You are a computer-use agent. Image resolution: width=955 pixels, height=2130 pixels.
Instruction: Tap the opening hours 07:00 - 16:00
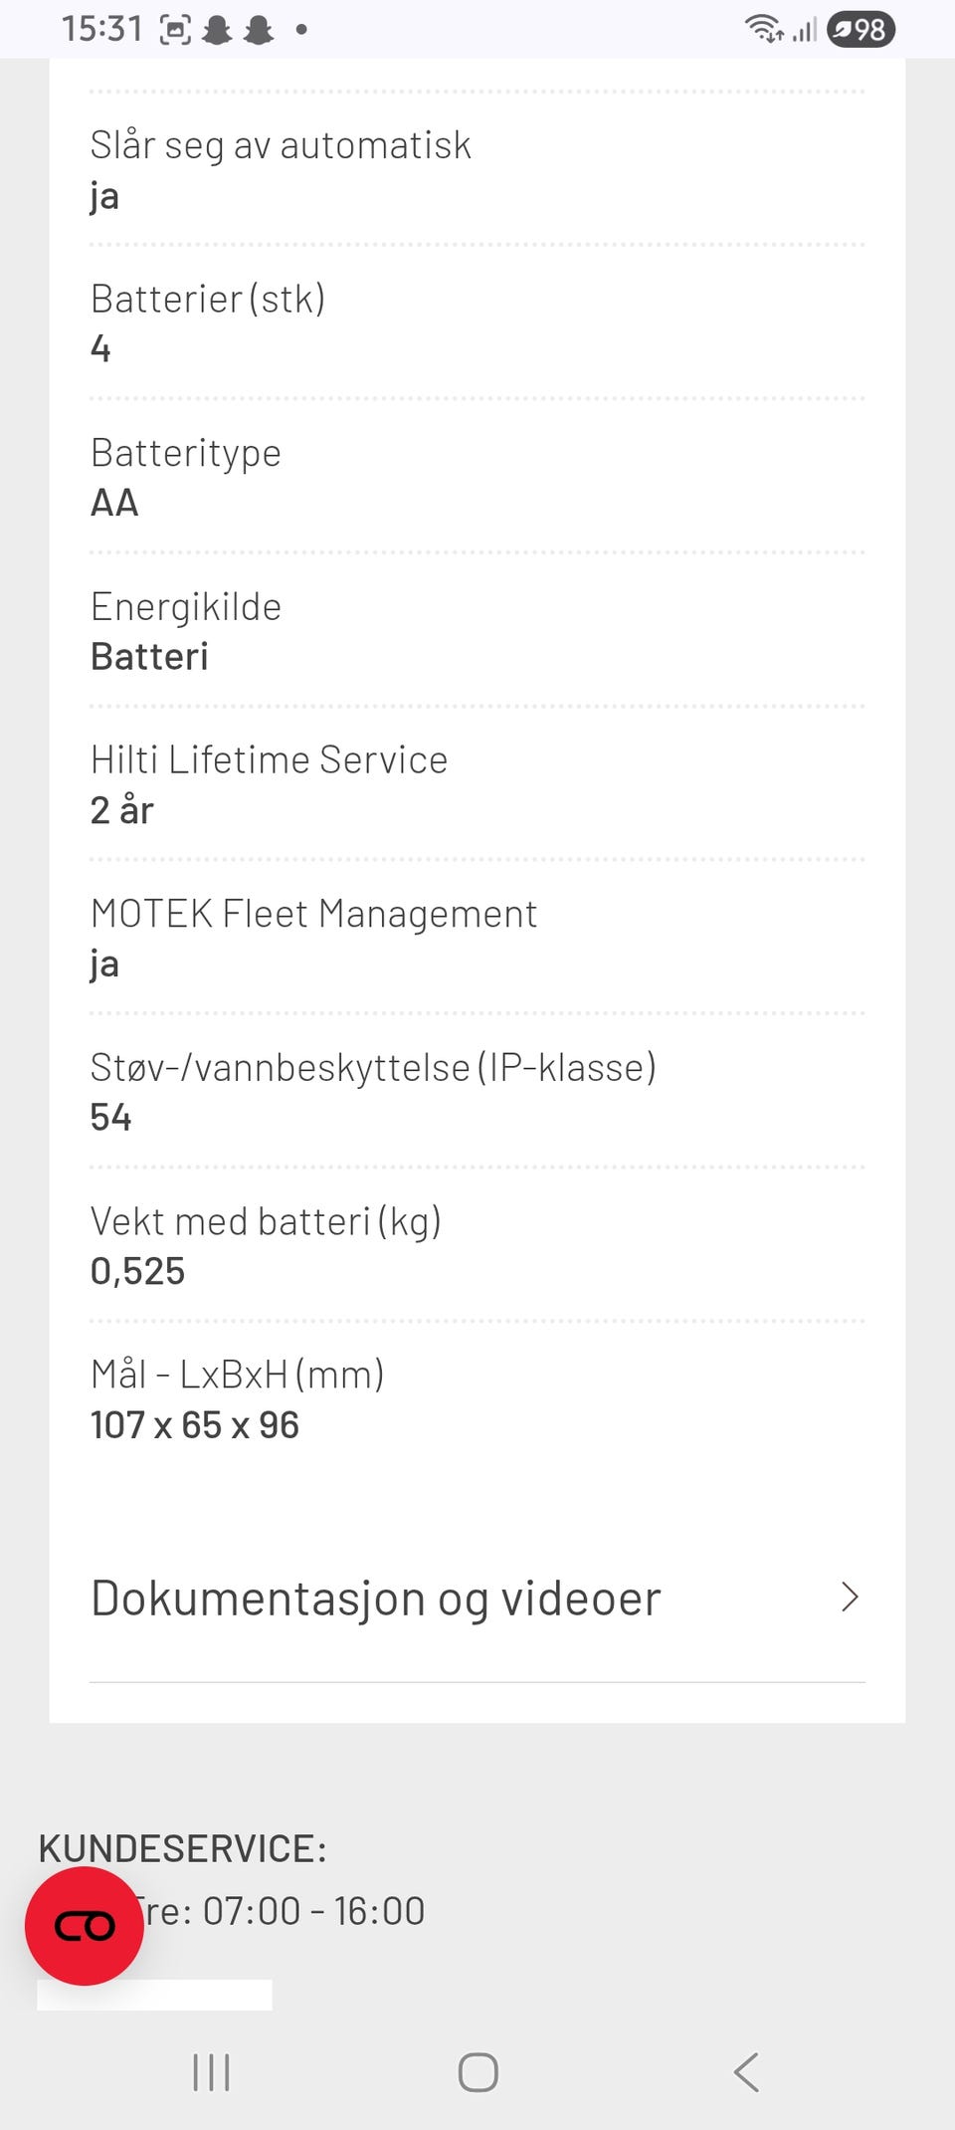(314, 1911)
